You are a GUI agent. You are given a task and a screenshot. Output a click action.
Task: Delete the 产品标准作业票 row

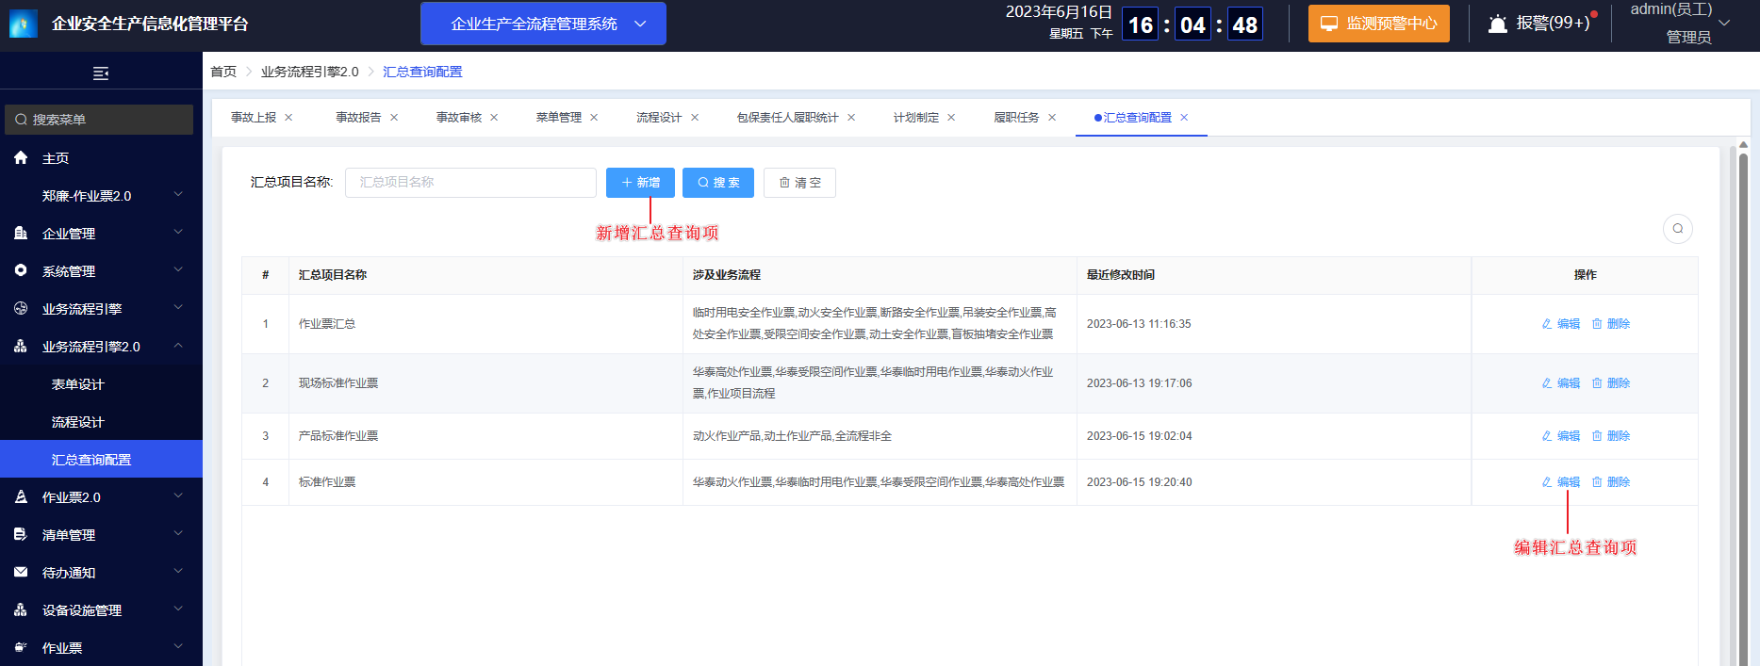tap(1611, 436)
